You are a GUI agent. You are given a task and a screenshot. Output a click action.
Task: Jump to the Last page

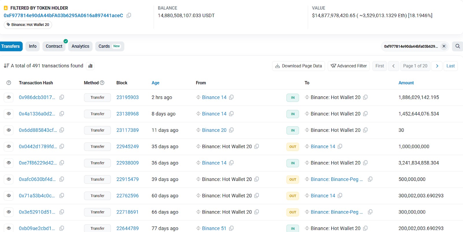point(451,66)
